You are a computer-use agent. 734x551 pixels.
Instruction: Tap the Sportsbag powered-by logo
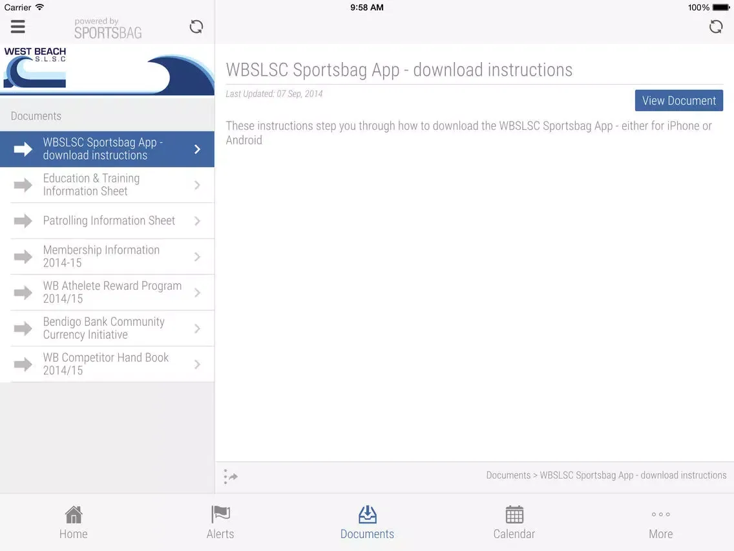click(108, 28)
